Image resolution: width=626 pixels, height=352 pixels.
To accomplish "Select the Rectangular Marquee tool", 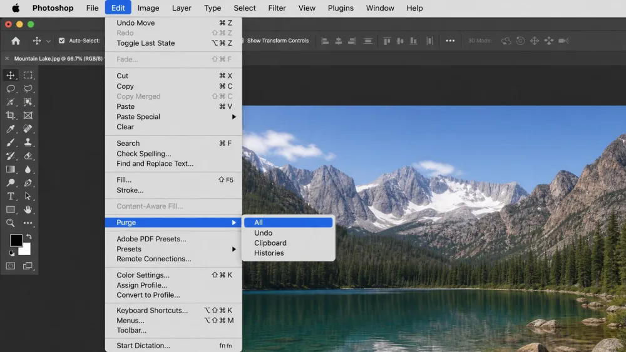I will point(28,76).
